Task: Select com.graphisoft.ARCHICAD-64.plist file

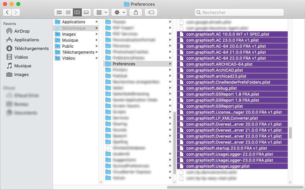Action: pyautogui.click(x=232, y=64)
